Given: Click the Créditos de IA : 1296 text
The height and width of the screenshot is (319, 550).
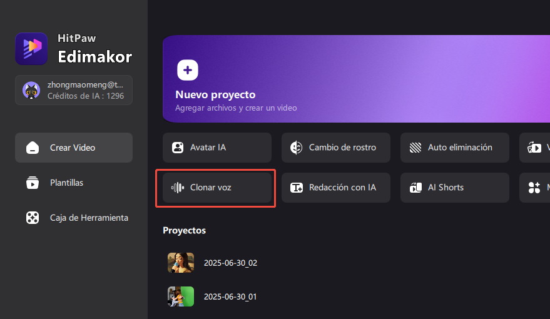Looking at the screenshot, I should (86, 96).
